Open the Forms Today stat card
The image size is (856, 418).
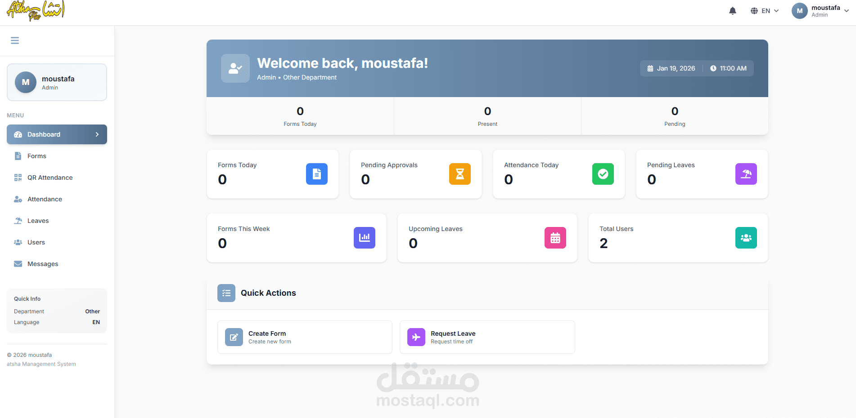[273, 174]
